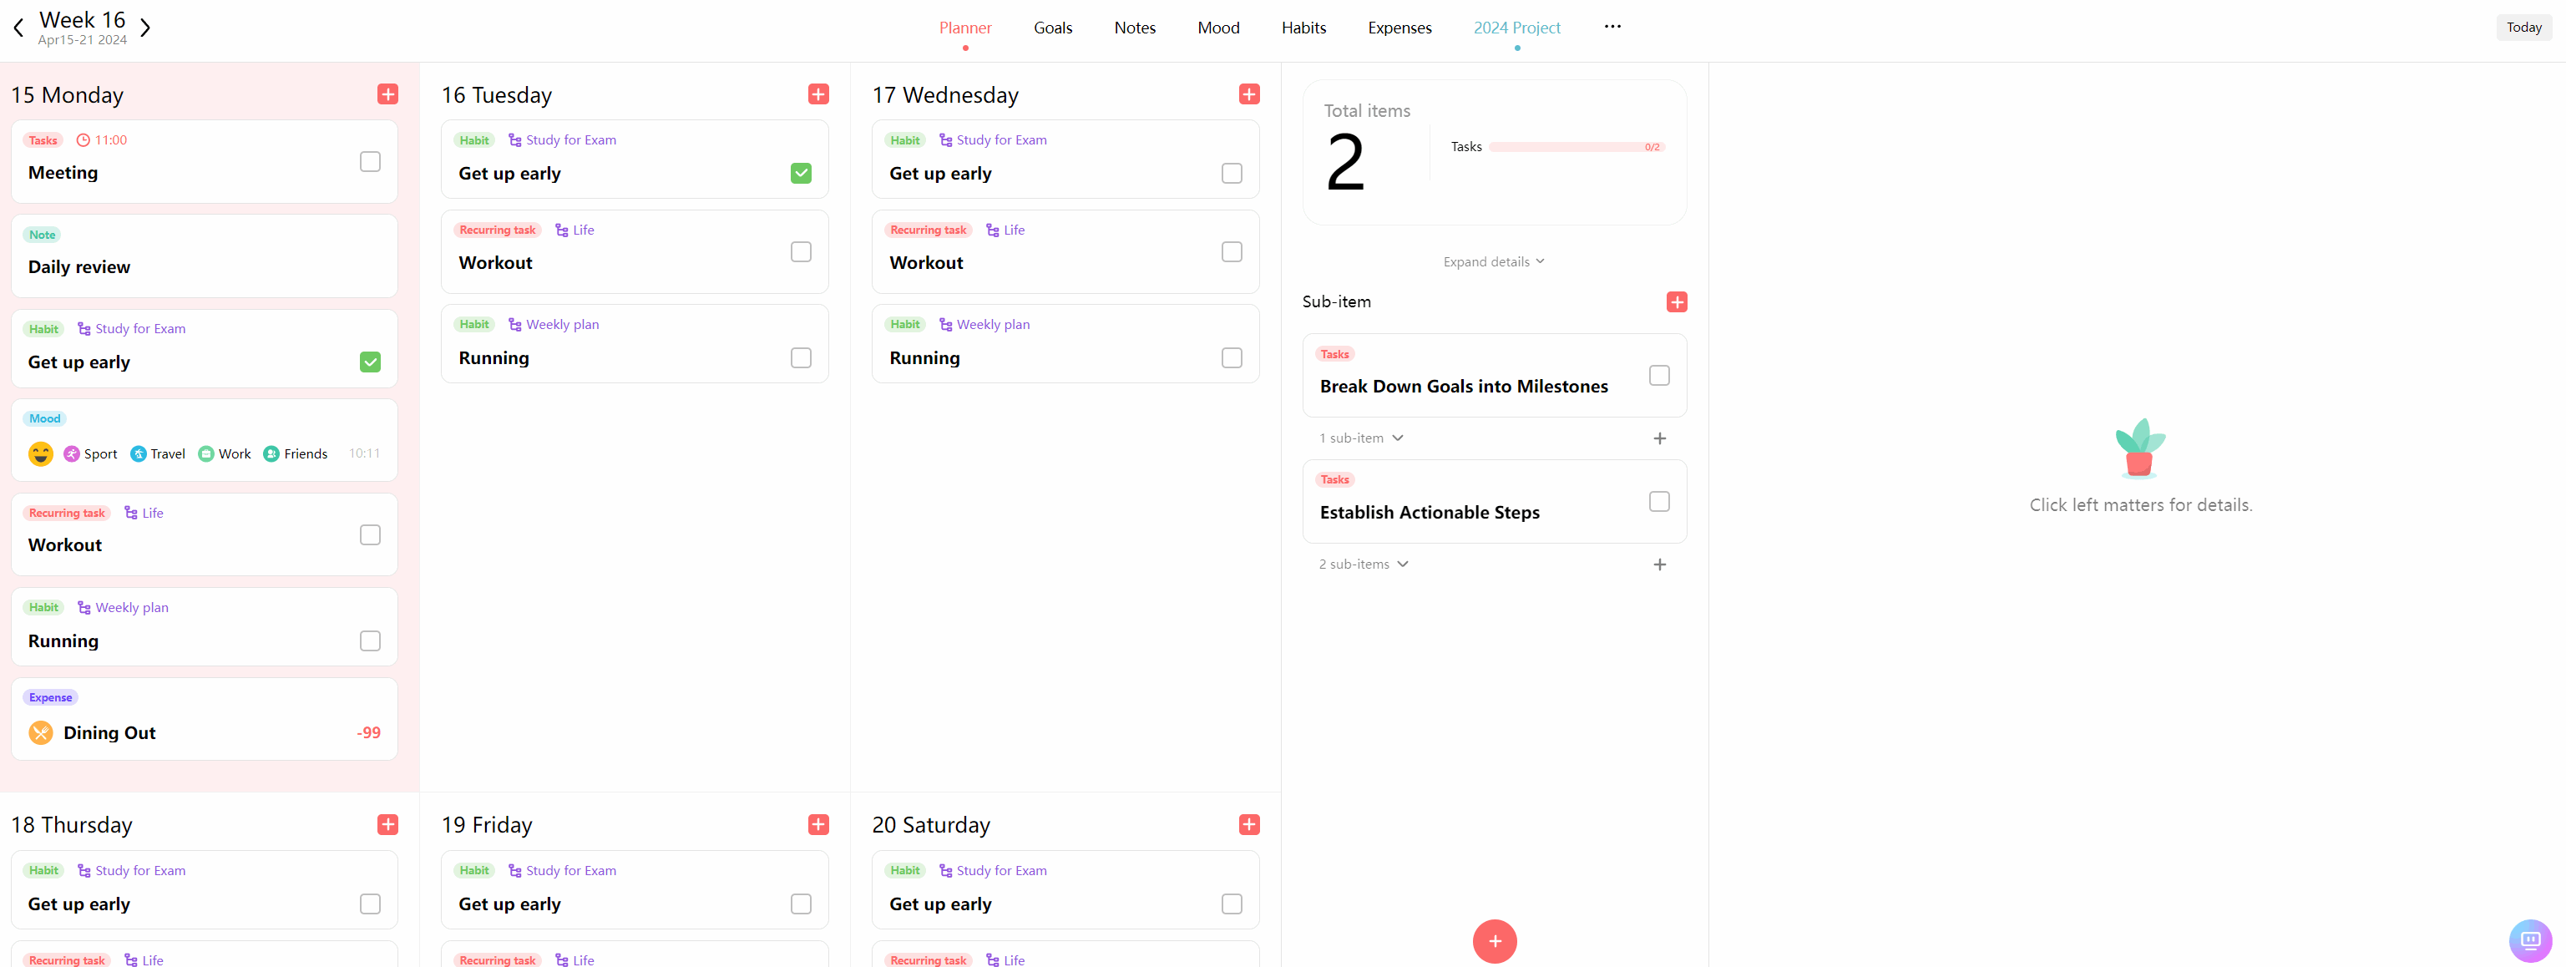Click the Total items count 2
Viewport: 2566px width, 967px height.
click(x=1344, y=164)
